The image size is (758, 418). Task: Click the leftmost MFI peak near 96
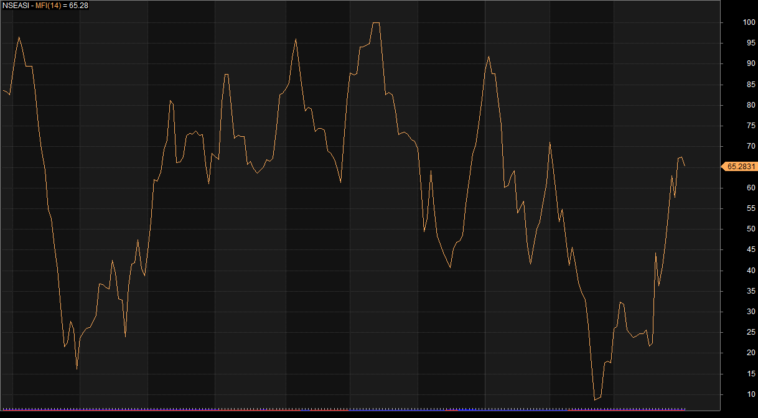click(19, 37)
